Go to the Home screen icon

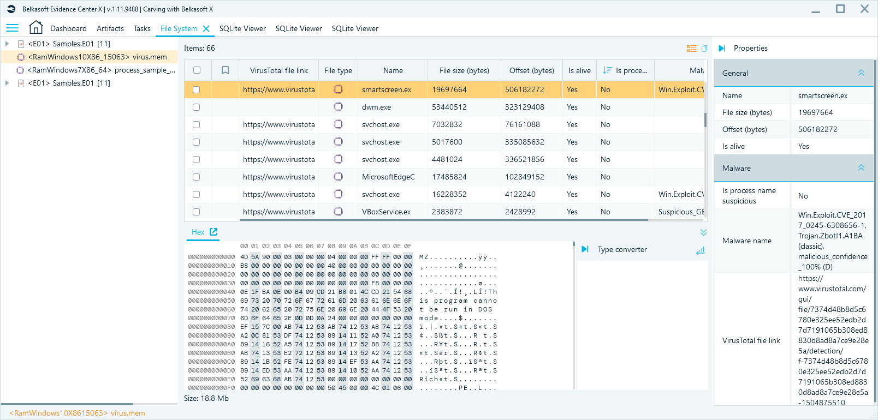point(36,27)
